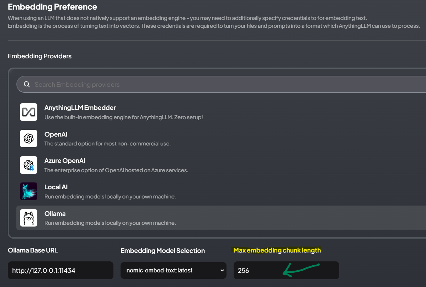Screen dimensions: 426x287
Task: Select the AnythingLLM Embedder provider name
Action: pos(80,108)
